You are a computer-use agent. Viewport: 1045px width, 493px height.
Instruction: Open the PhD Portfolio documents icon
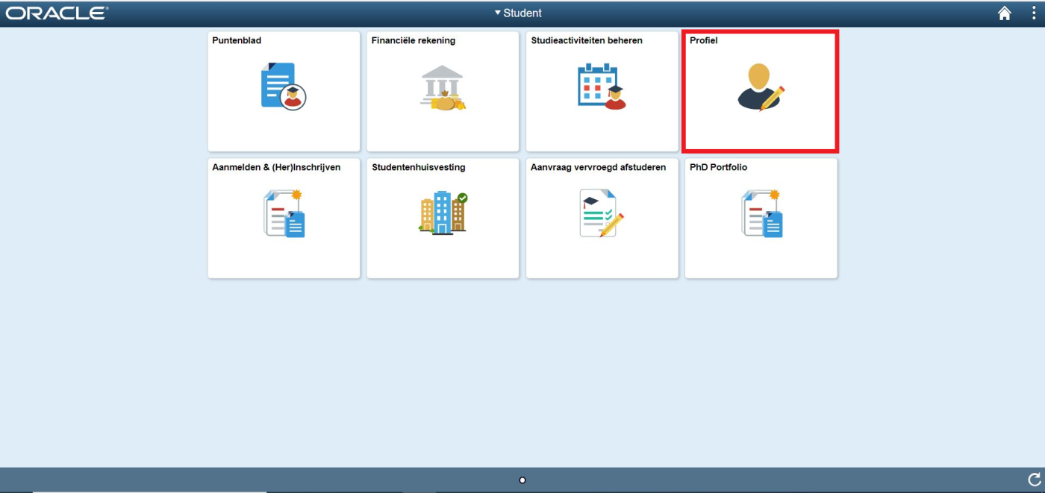pos(761,213)
